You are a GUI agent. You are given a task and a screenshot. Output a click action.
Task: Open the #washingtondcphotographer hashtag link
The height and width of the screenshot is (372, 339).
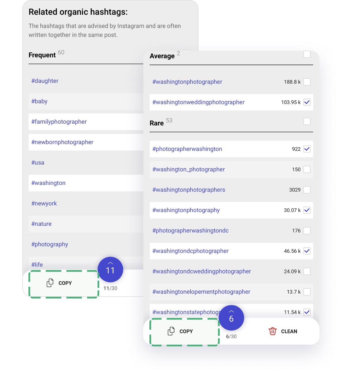coord(190,251)
